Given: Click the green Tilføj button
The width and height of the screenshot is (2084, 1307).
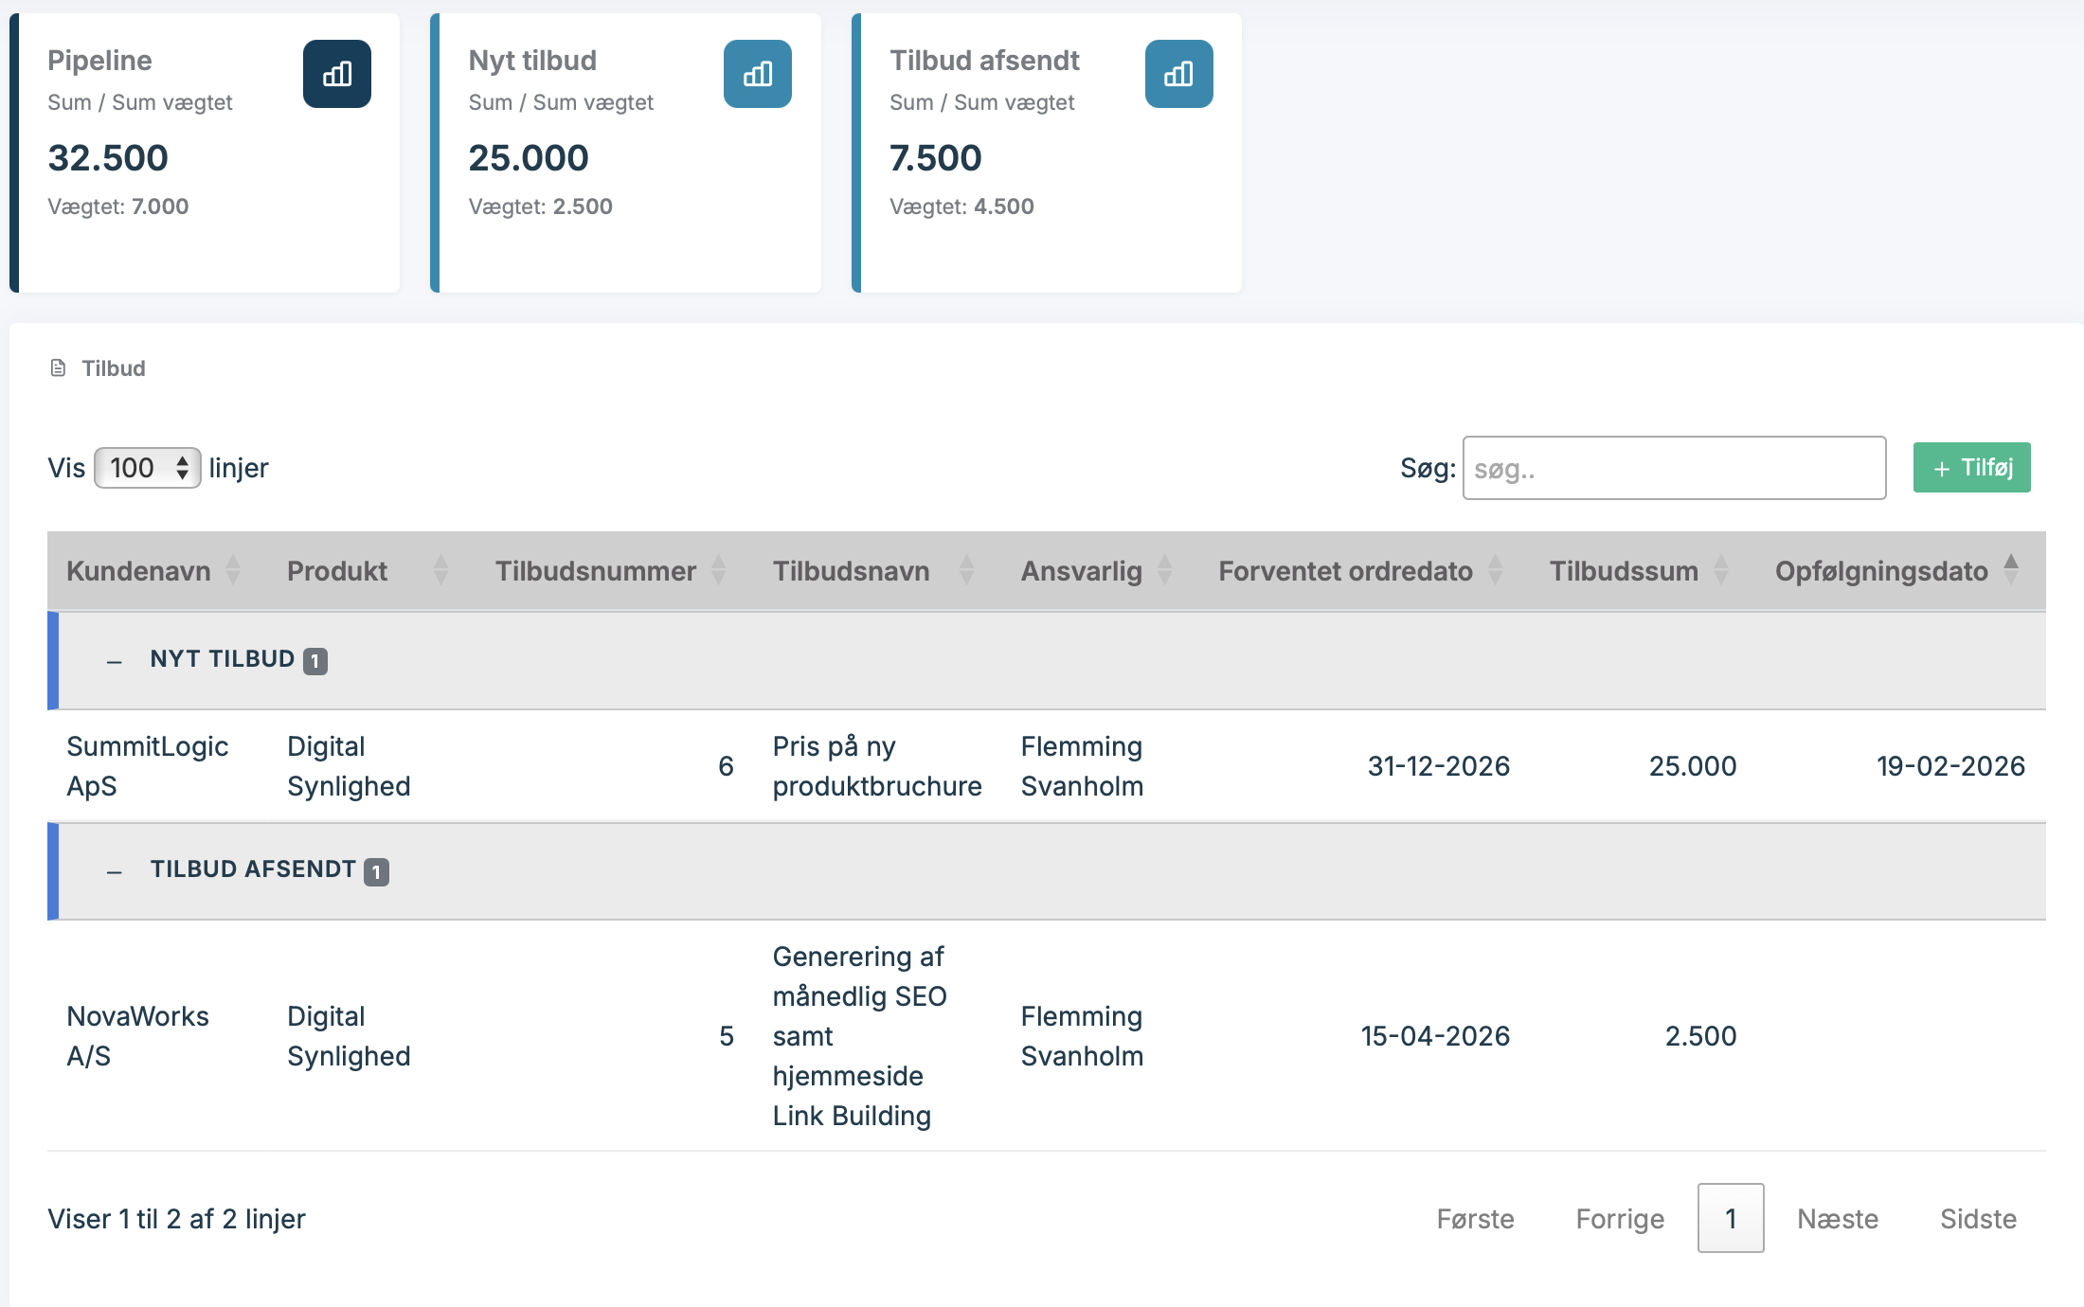Looking at the screenshot, I should [1971, 468].
